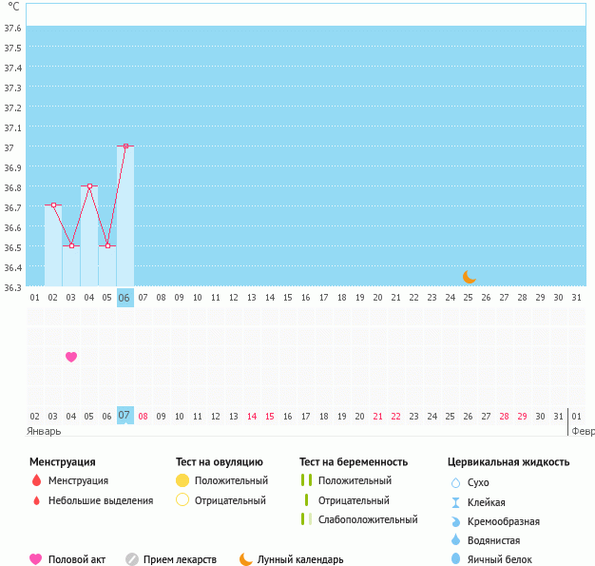
Task: Click the grey Прием лекарств pill icon
Action: click(x=132, y=559)
